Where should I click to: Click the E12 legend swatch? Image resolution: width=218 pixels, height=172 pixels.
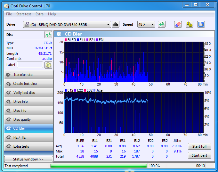[x=66, y=90]
